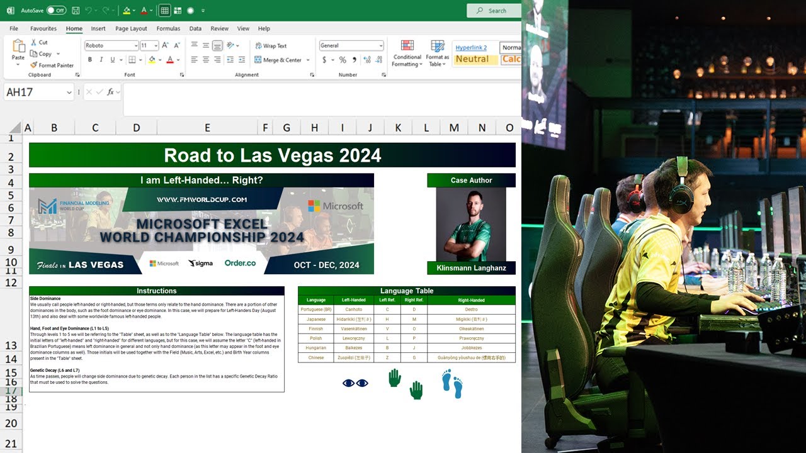Activate the Format Painter

[x=52, y=65]
